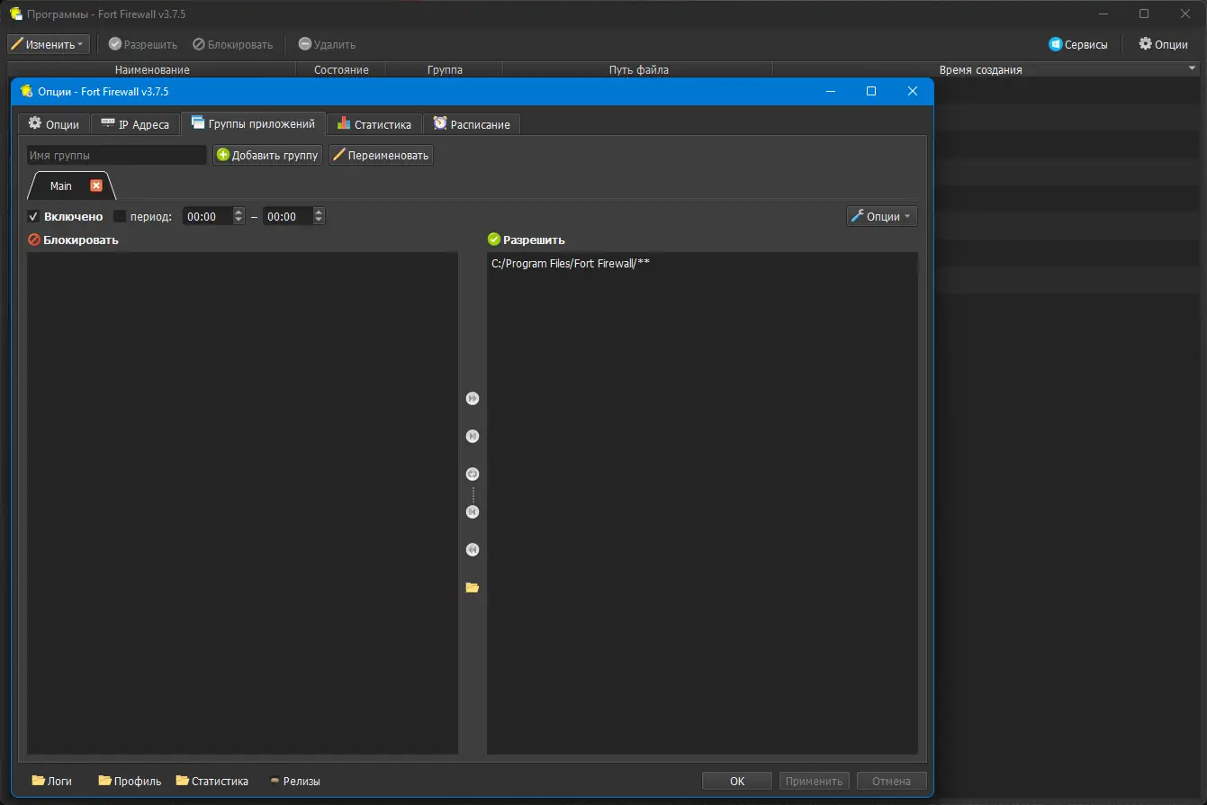Open the Релизы link
The image size is (1207, 805).
[x=295, y=781]
